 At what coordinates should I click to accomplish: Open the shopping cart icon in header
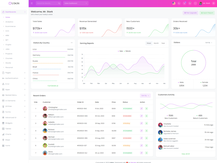184,3
